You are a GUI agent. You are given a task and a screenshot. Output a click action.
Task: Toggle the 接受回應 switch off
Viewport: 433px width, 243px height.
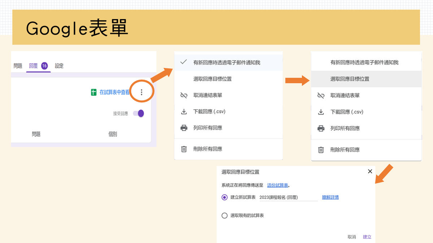(139, 113)
